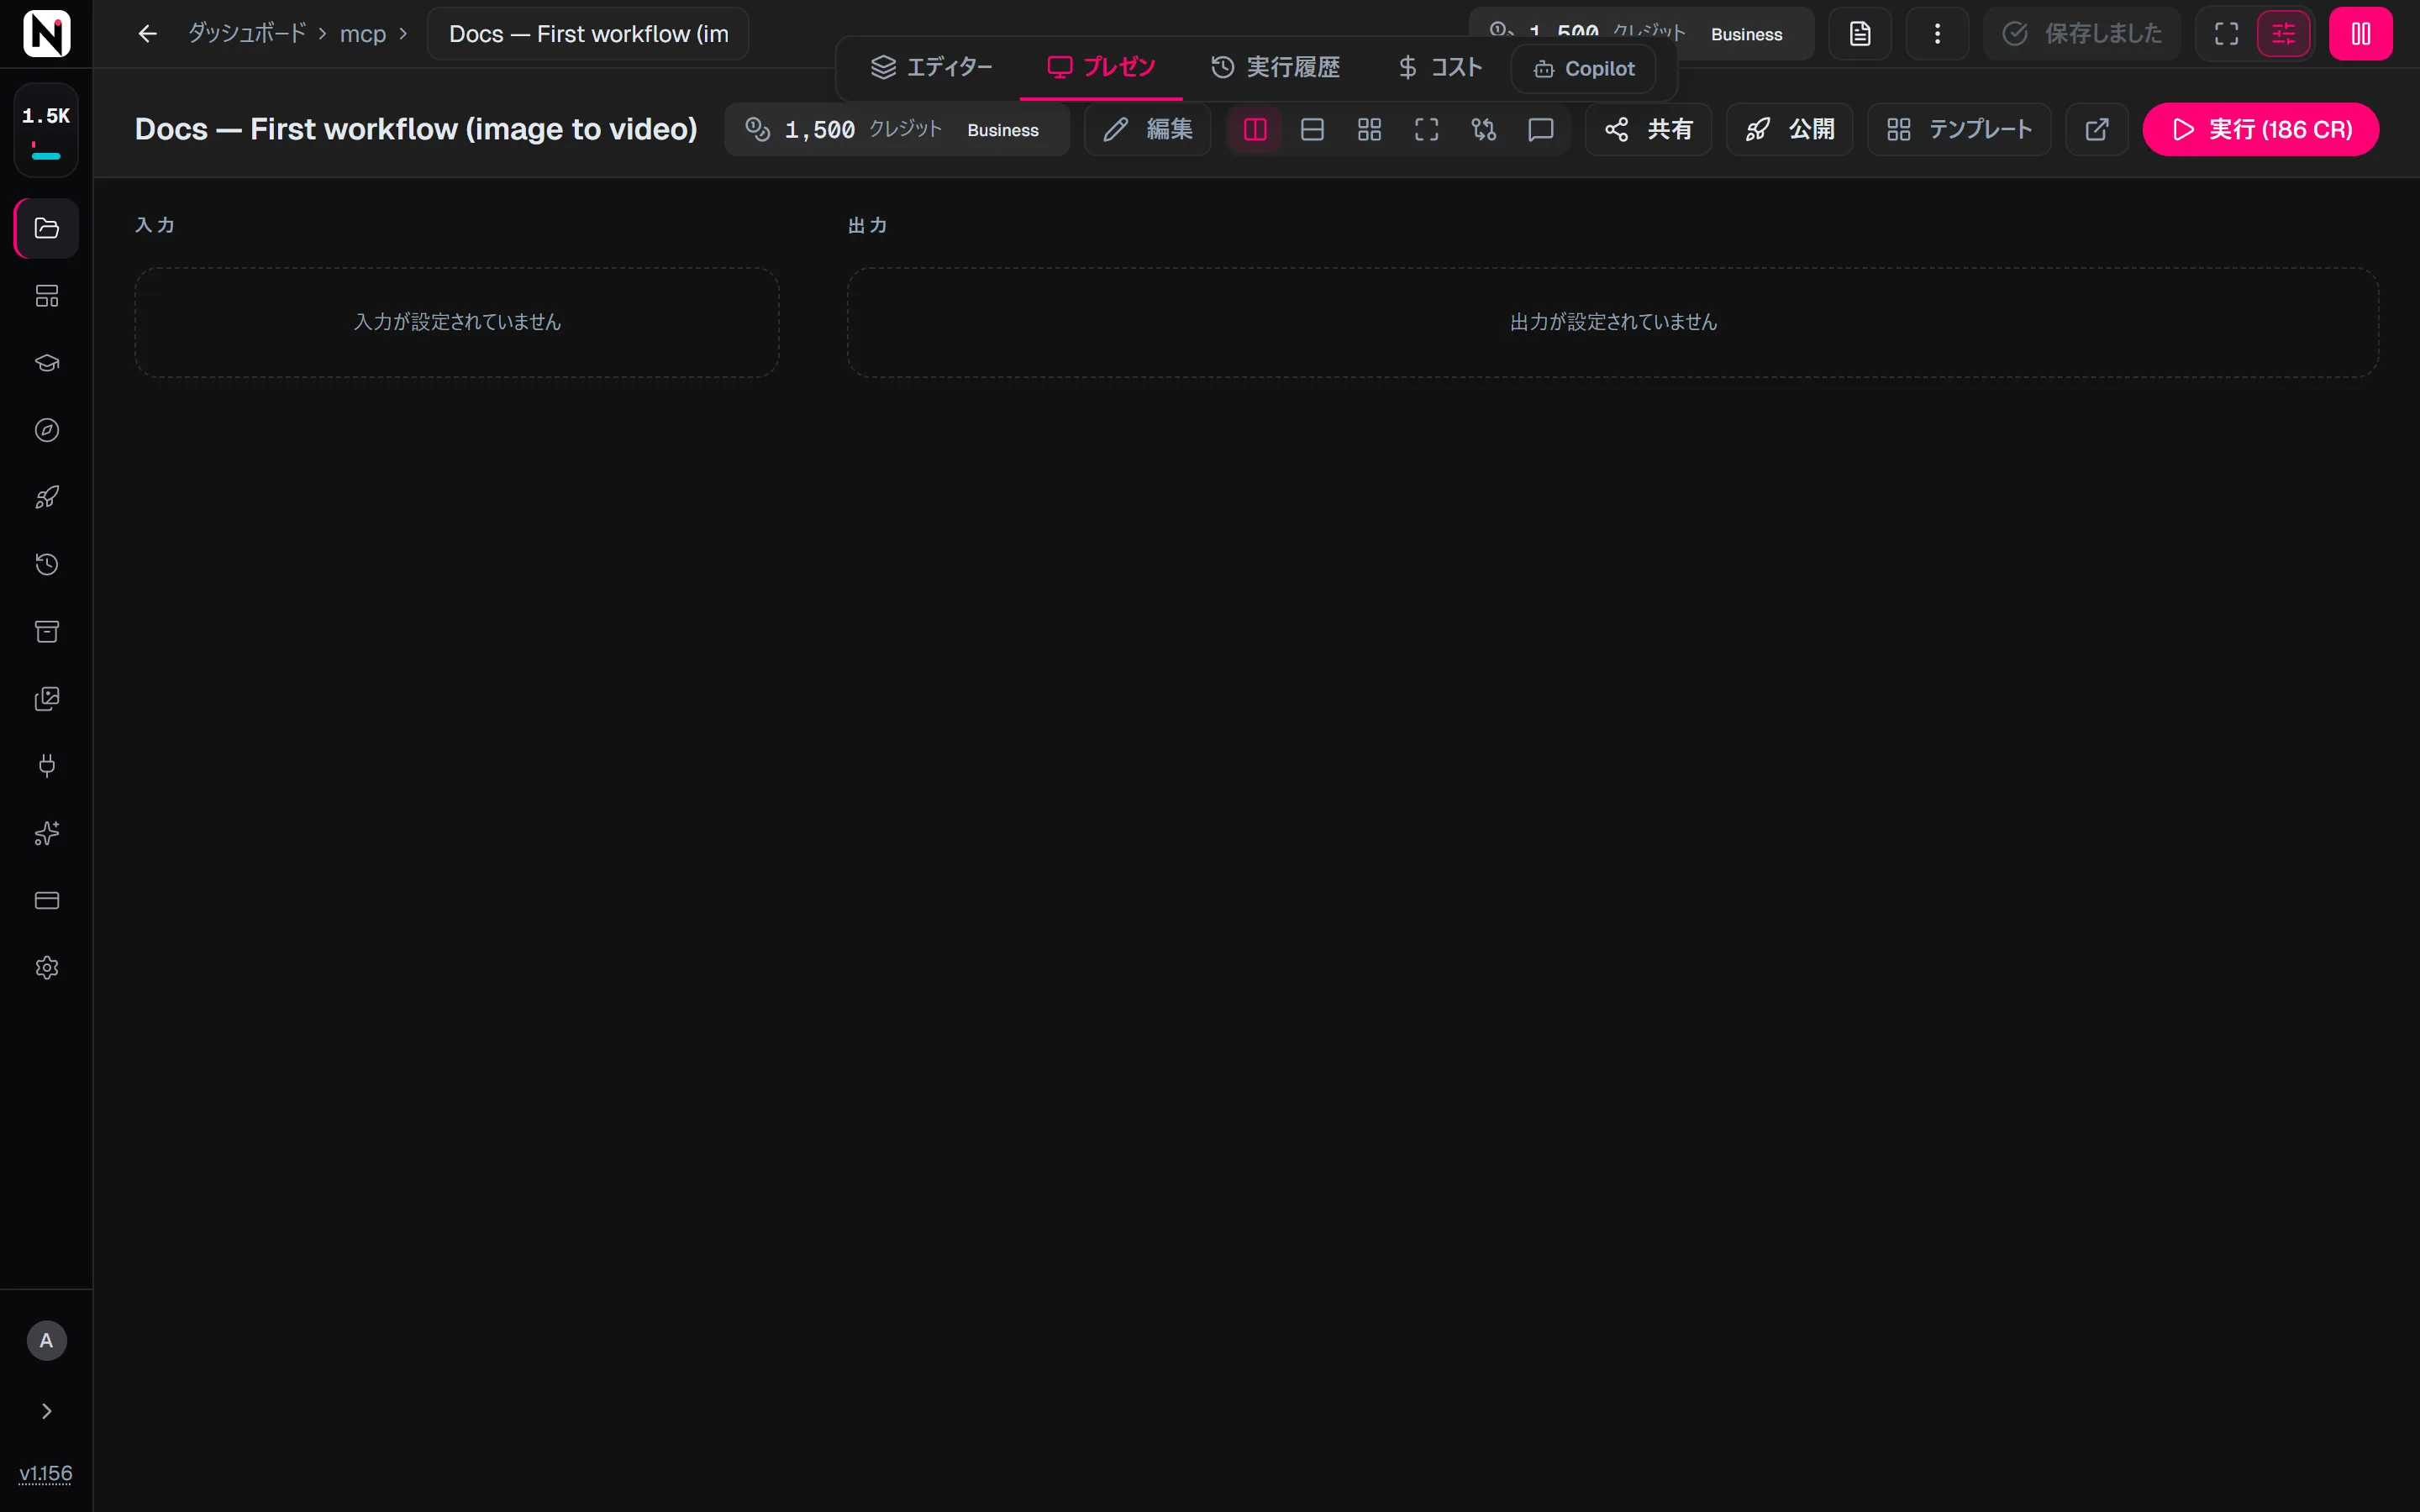2420x1512 pixels.
Task: Open the document notes icon in header
Action: point(1859,34)
